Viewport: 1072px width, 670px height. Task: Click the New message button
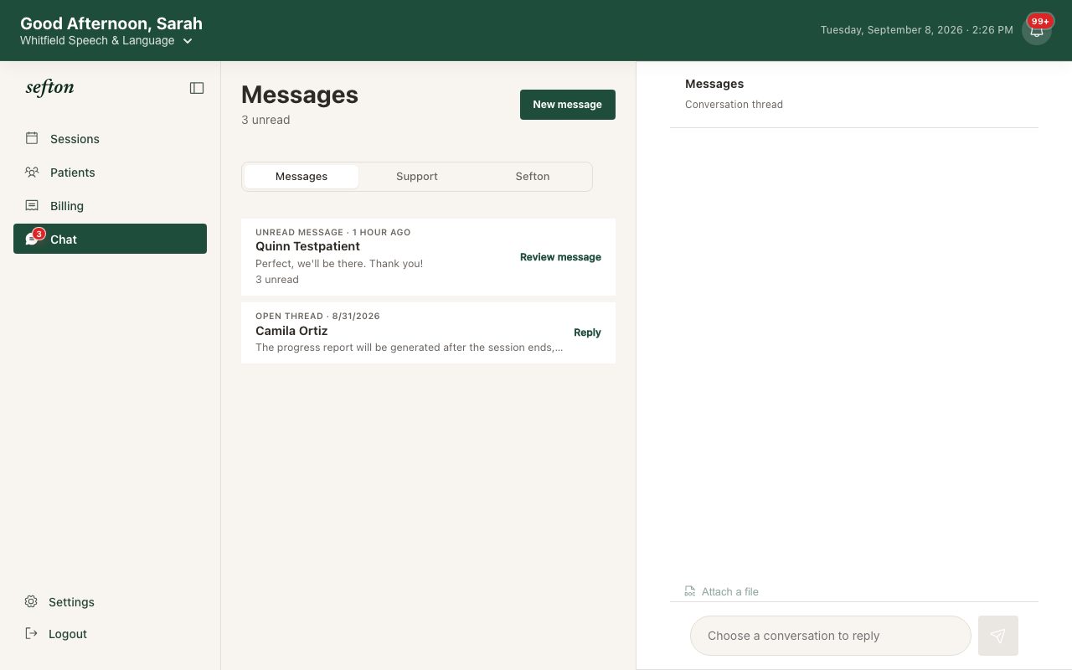[x=568, y=105]
